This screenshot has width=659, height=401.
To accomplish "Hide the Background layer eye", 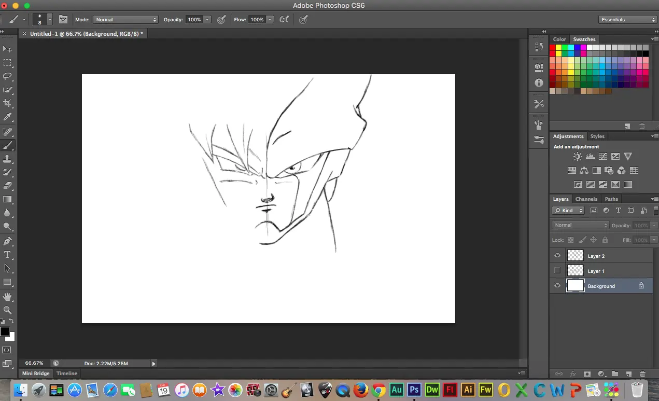I will (557, 286).
